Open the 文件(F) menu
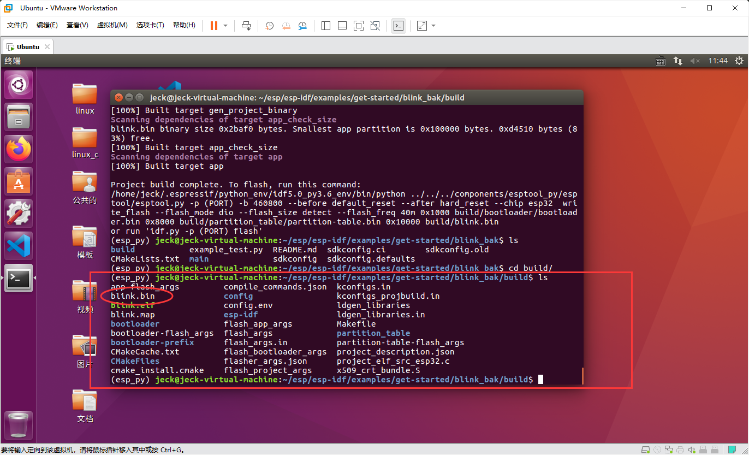The width and height of the screenshot is (749, 455). tap(17, 25)
